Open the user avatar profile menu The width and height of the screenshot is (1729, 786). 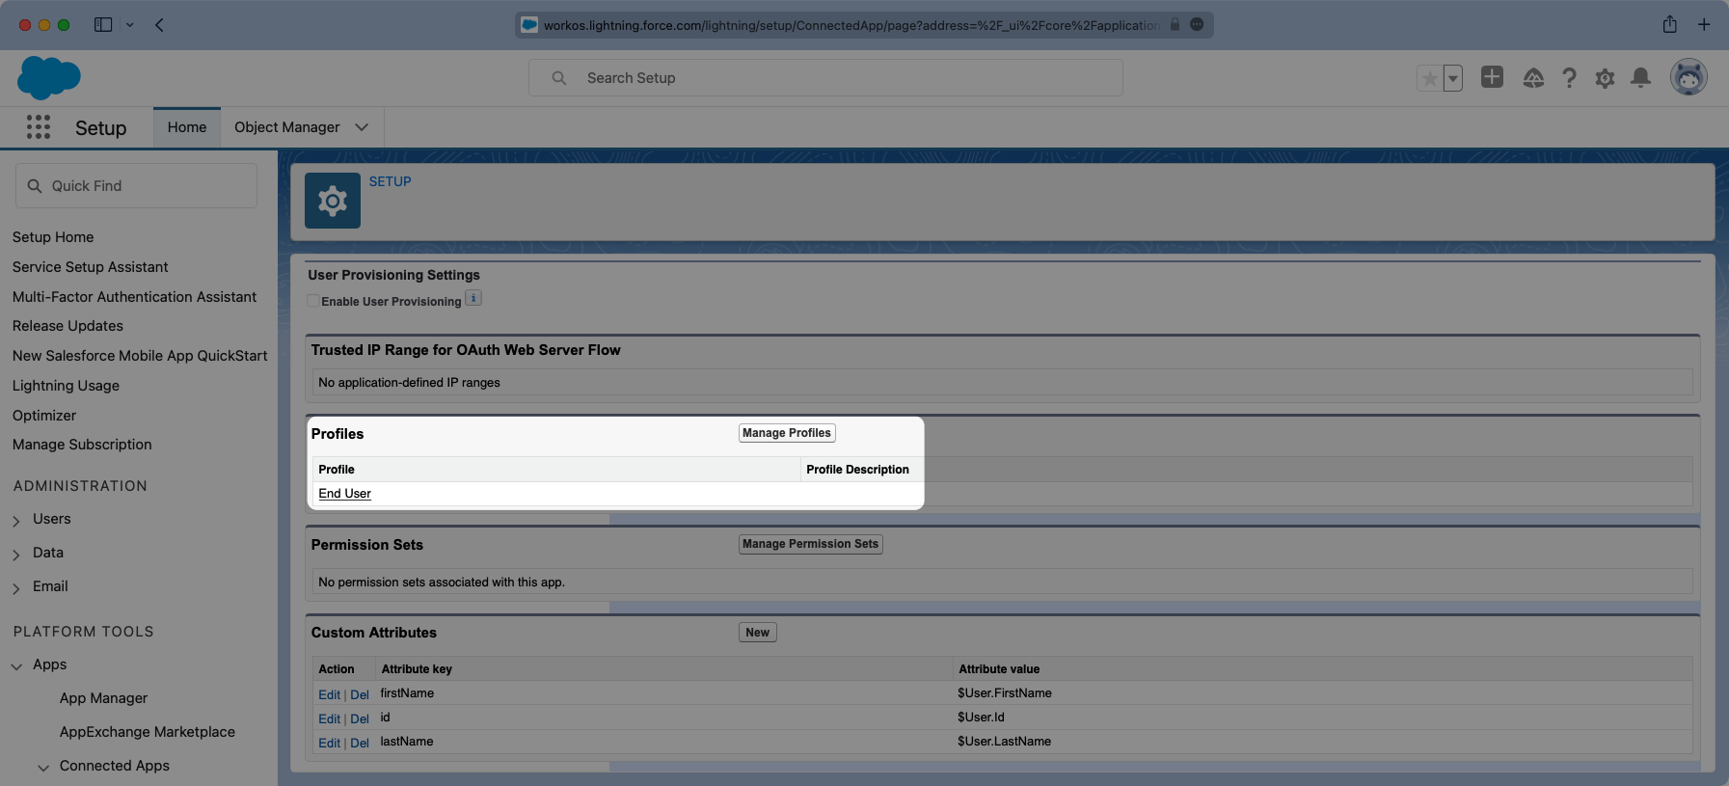[x=1688, y=77]
